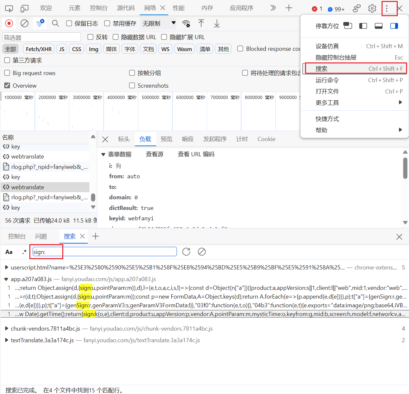Viewport: 409px width, 394px height.
Task: Toggle device emulation icon
Action: point(25,8)
